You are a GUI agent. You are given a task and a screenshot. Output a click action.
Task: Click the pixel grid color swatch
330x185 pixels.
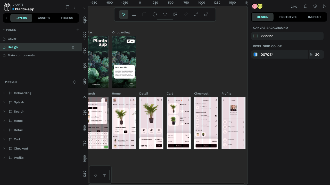tap(255, 54)
